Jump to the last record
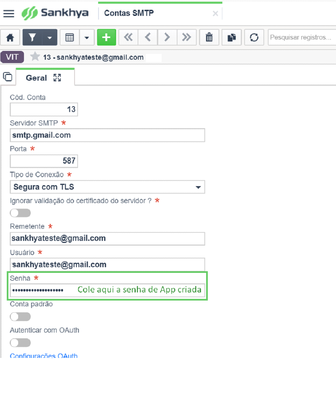Viewport: 336px width, 394px height. pos(187,37)
